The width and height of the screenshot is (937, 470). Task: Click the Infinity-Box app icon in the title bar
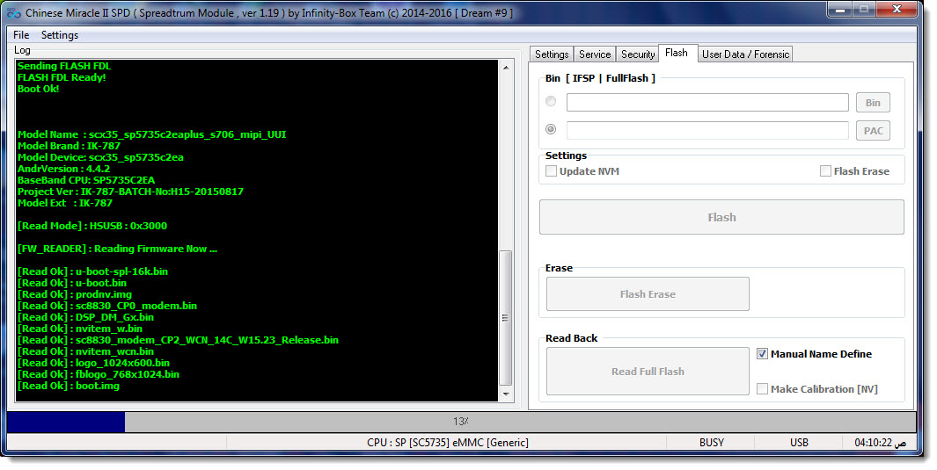13,12
